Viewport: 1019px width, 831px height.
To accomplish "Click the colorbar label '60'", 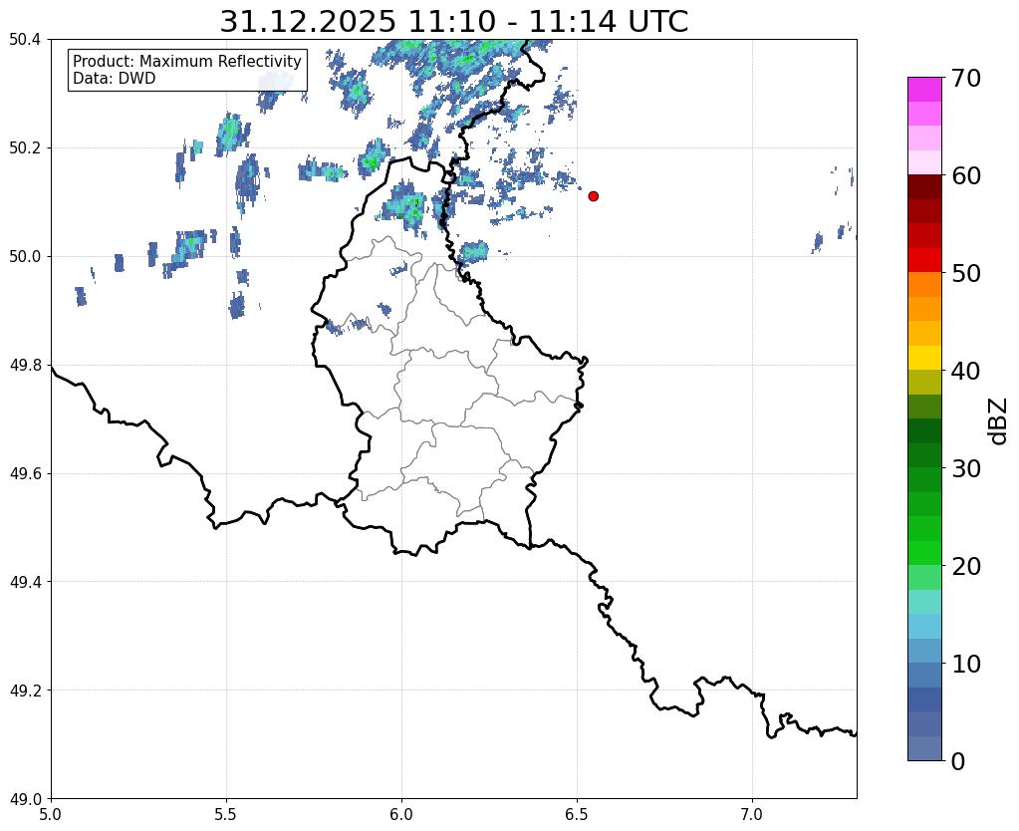I will point(966,175).
